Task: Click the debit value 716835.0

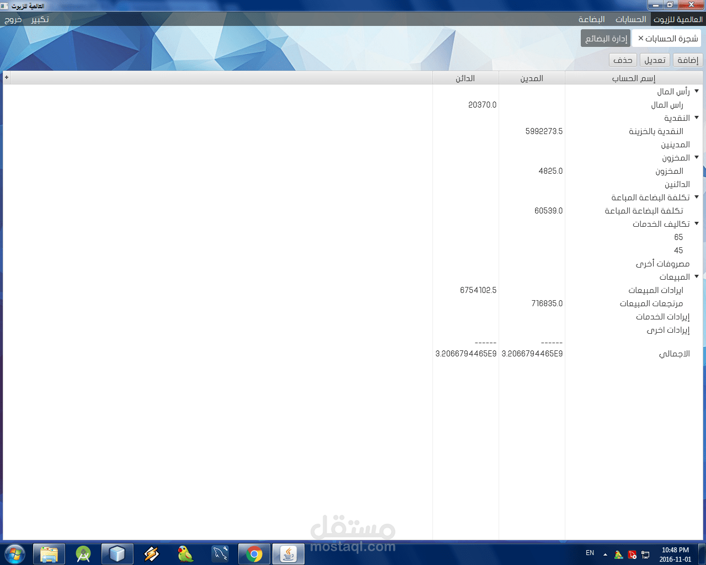Action: tap(547, 303)
